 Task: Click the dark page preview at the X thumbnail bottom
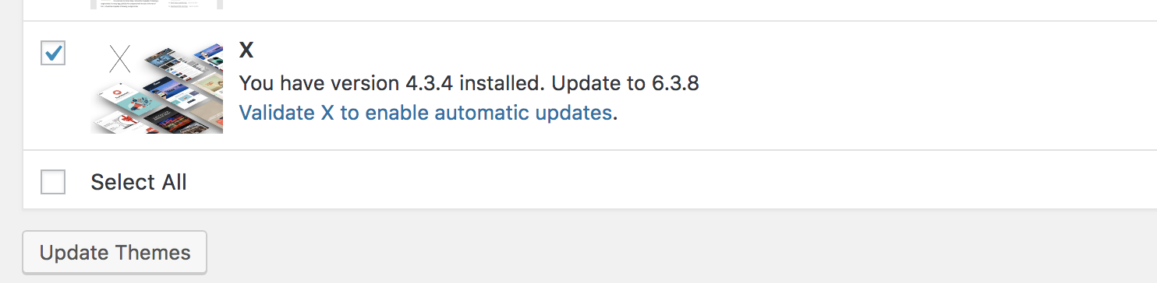coord(173,121)
